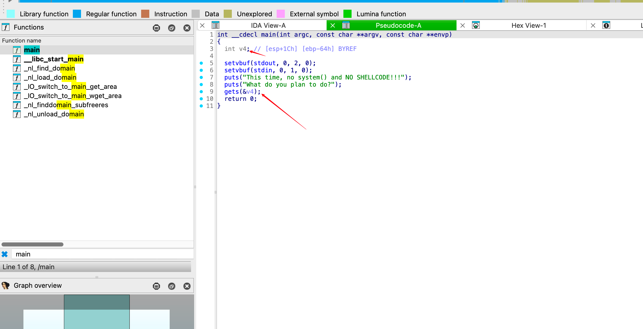The width and height of the screenshot is (643, 329).
Task: Click the Functions panel header icon
Action: point(6,27)
